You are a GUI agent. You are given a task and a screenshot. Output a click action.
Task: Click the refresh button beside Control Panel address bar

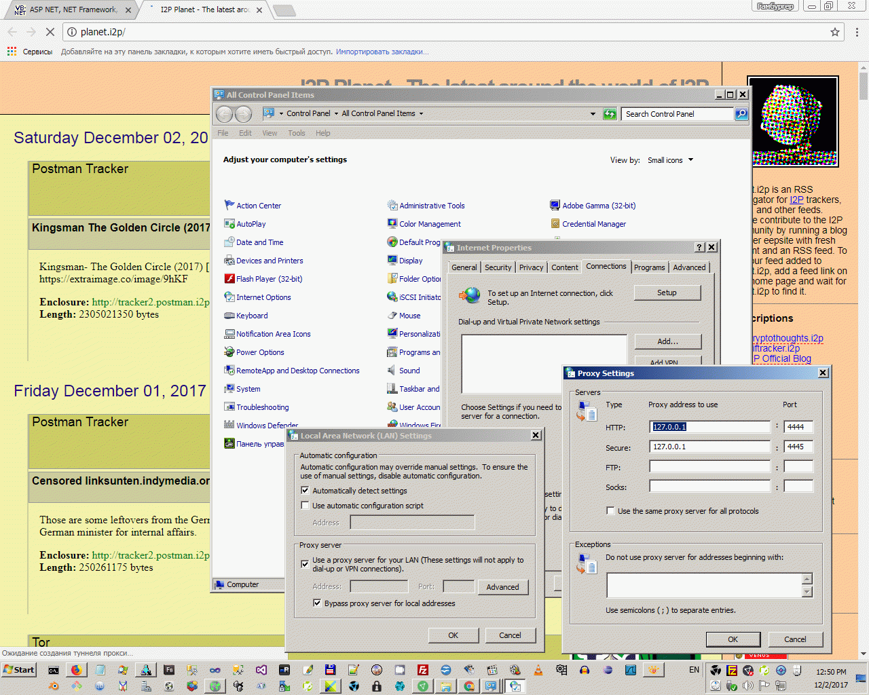pos(610,114)
